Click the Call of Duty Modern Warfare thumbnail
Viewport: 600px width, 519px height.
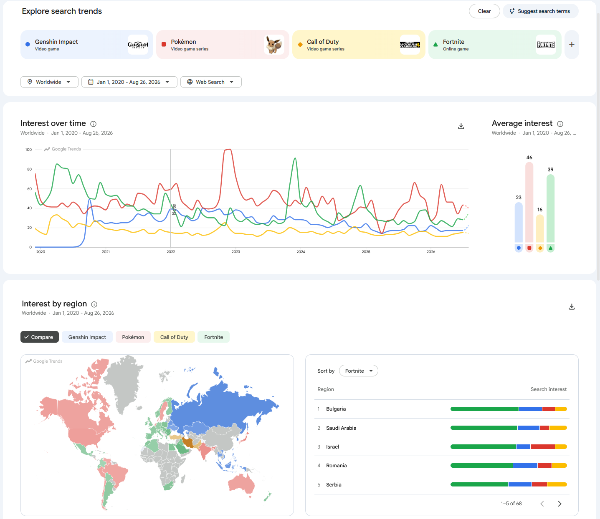pos(410,45)
